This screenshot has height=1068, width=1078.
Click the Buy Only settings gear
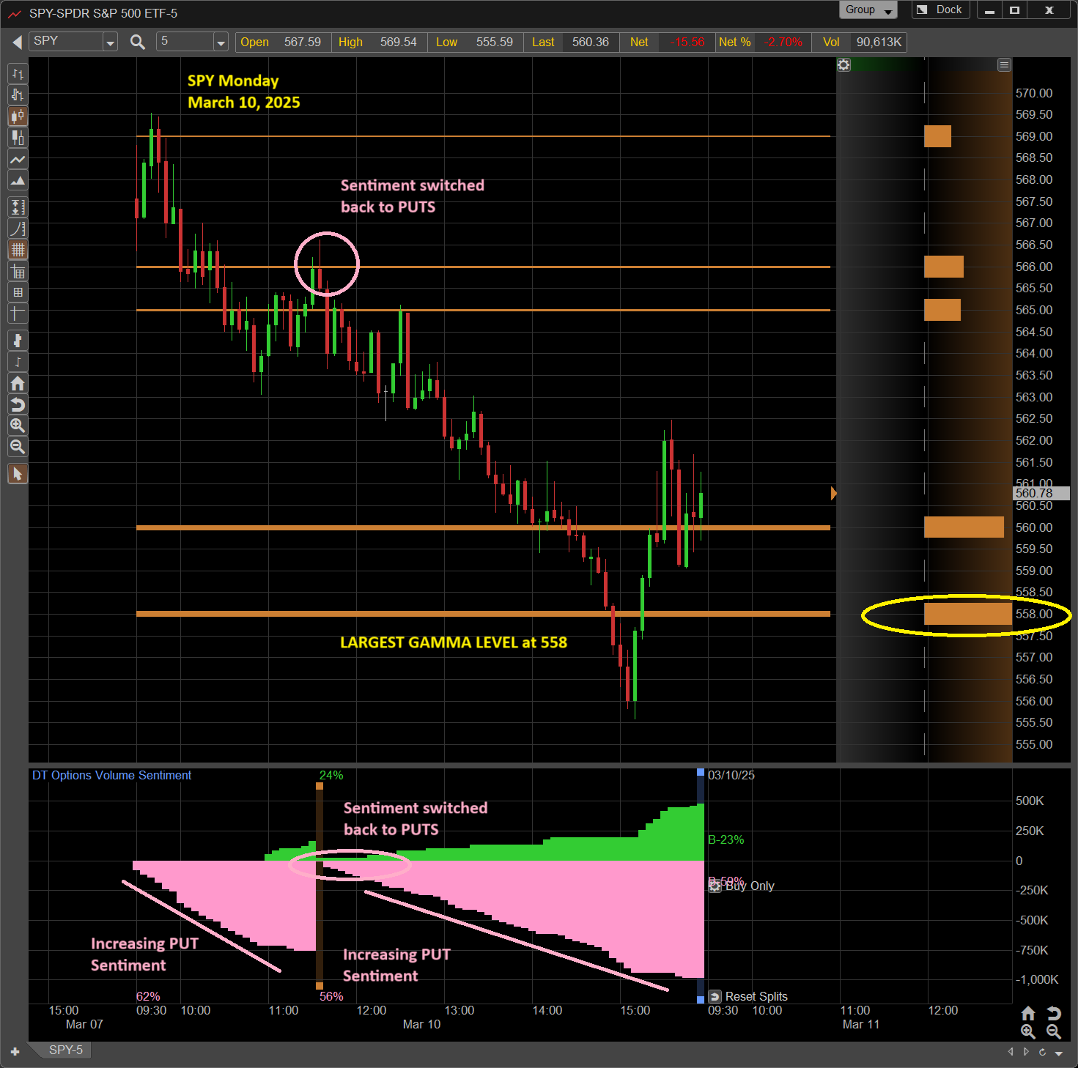click(715, 886)
